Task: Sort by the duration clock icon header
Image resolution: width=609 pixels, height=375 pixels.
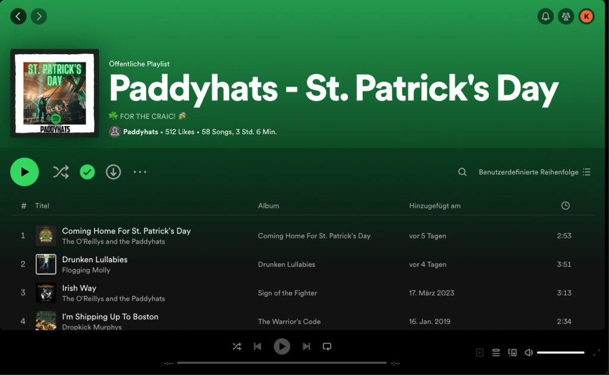Action: [566, 206]
